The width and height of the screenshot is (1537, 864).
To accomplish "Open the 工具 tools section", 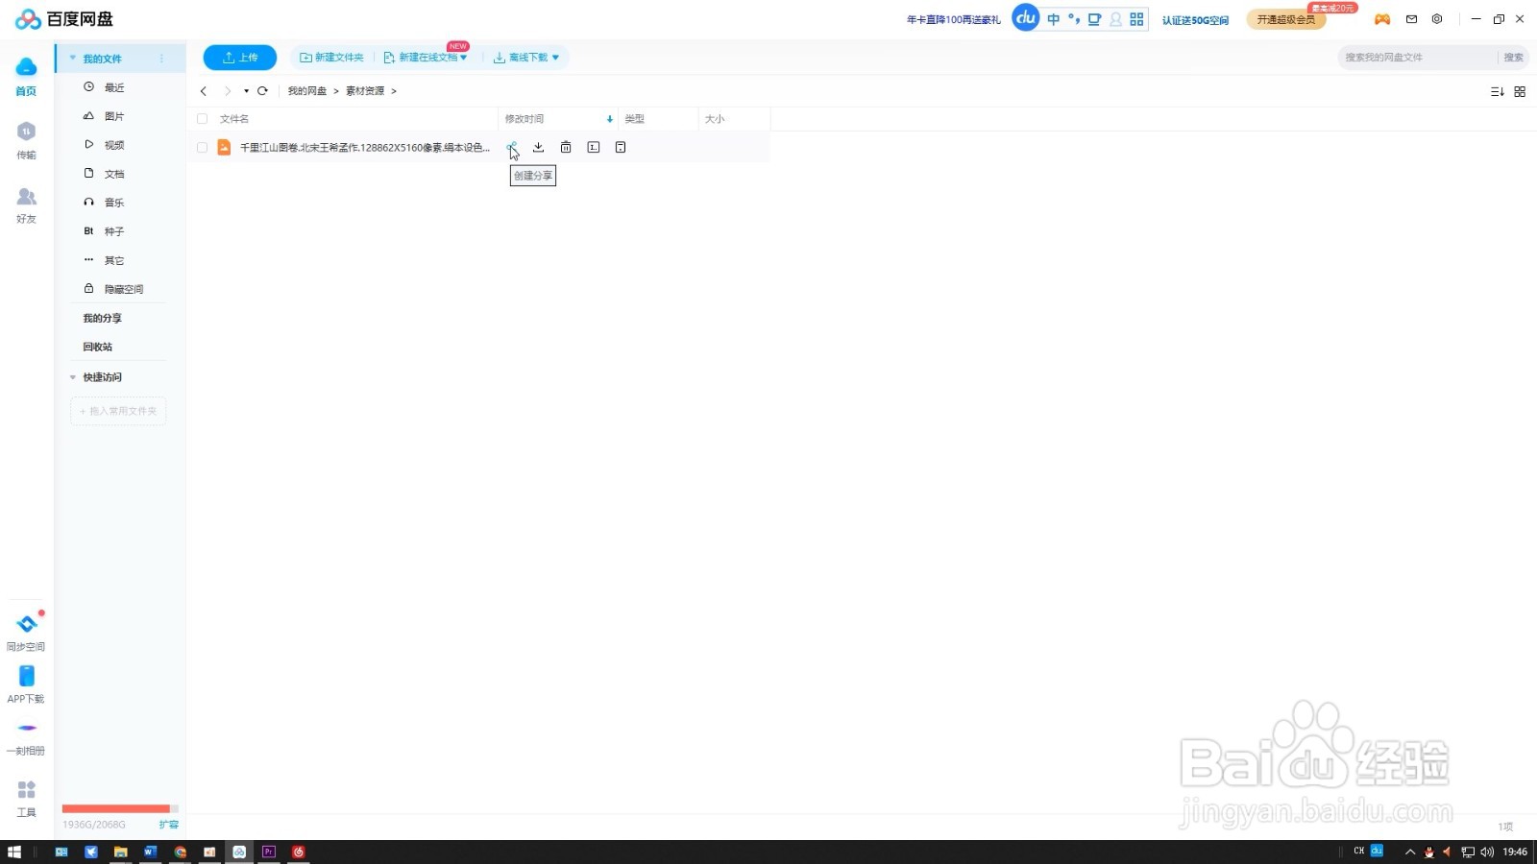I will point(26,799).
